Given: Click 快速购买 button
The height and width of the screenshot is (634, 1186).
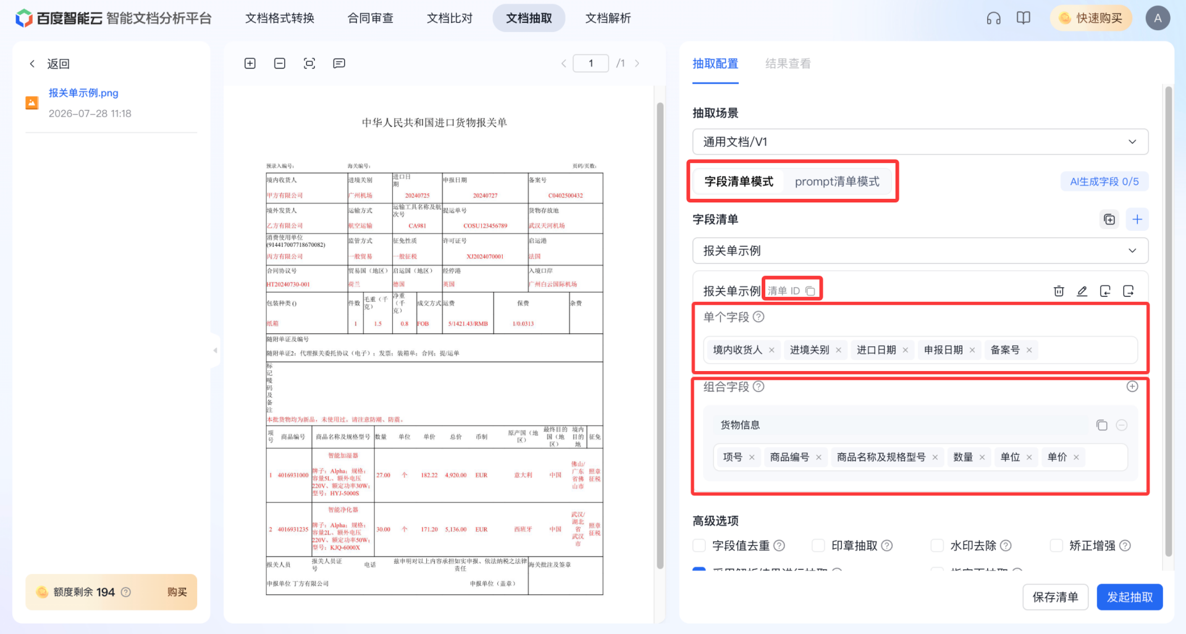Looking at the screenshot, I should tap(1091, 18).
